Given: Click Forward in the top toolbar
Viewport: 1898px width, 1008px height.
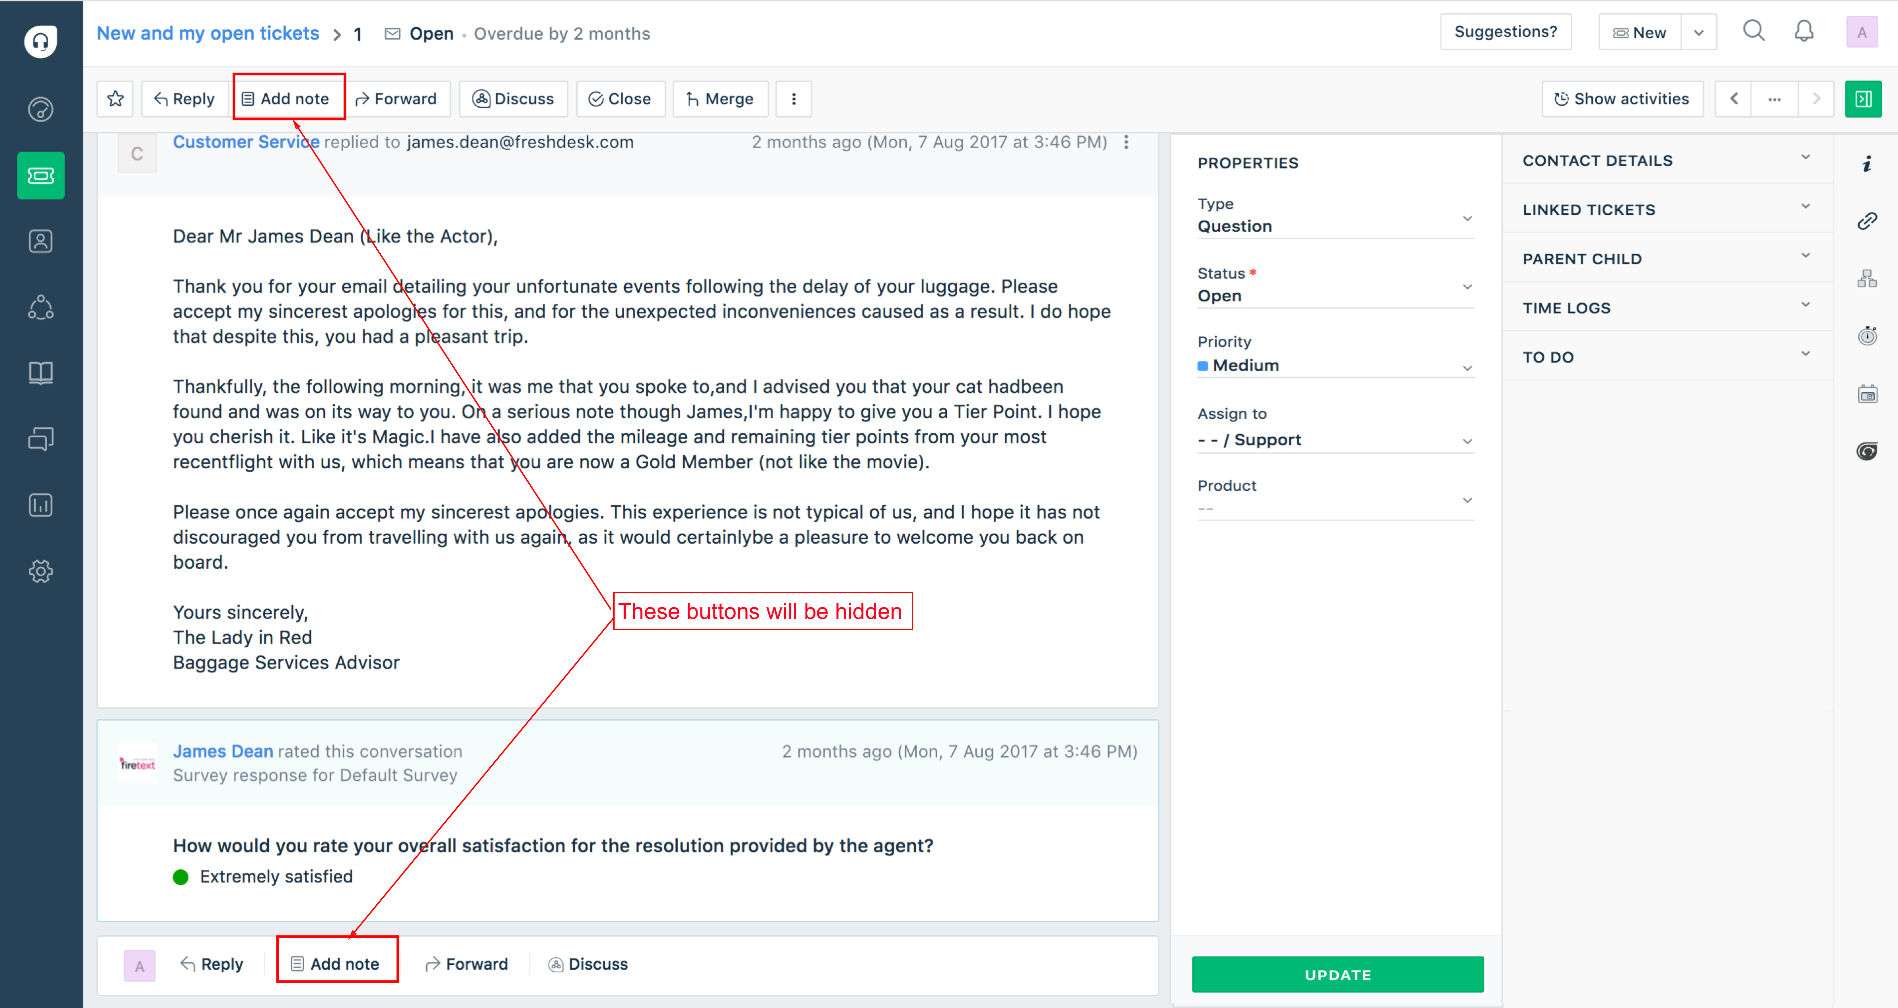Looking at the screenshot, I should click(397, 99).
